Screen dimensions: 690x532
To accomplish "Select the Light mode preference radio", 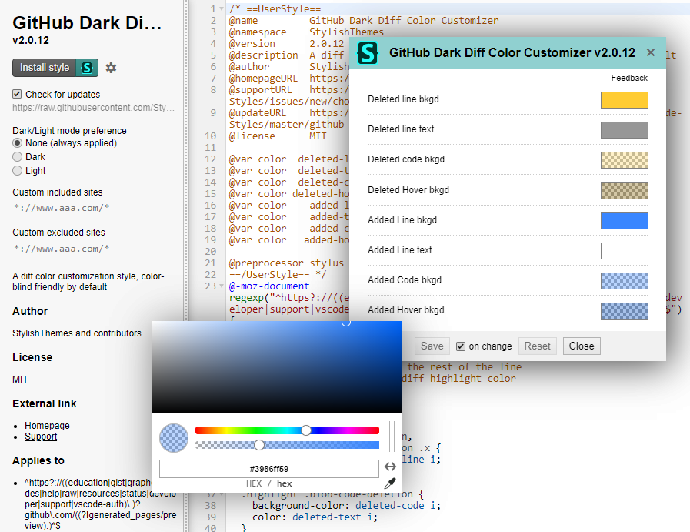I will [17, 170].
